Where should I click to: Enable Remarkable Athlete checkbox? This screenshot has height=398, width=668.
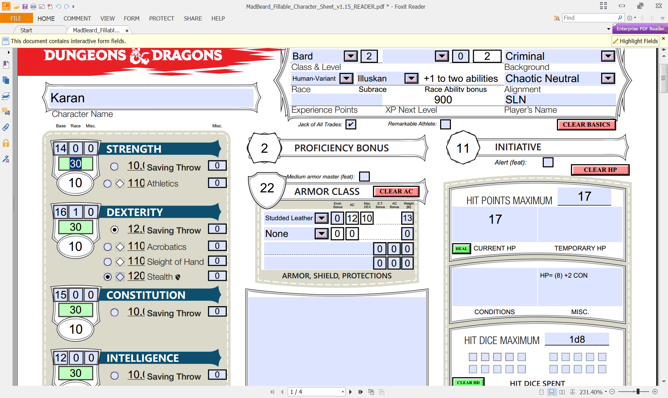(x=445, y=124)
